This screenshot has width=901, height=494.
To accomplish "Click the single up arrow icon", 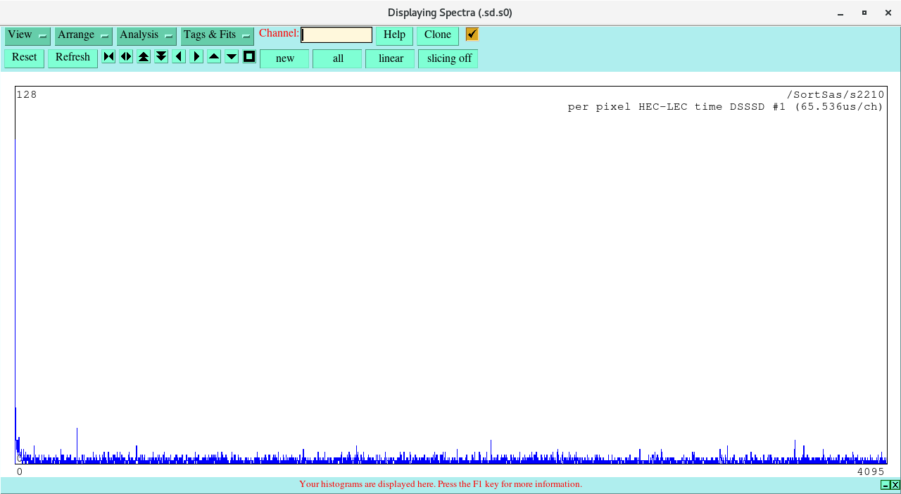I will pyautogui.click(x=214, y=56).
